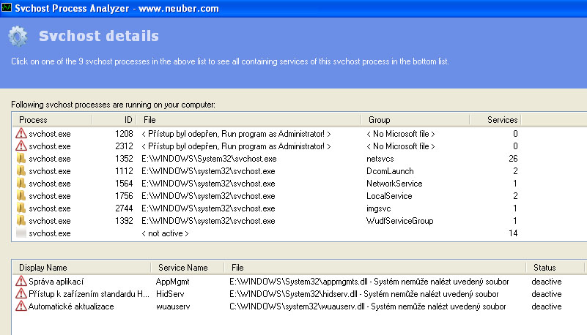The image size is (587, 335).
Task: Click process ID 1756
Action: pyautogui.click(x=124, y=196)
